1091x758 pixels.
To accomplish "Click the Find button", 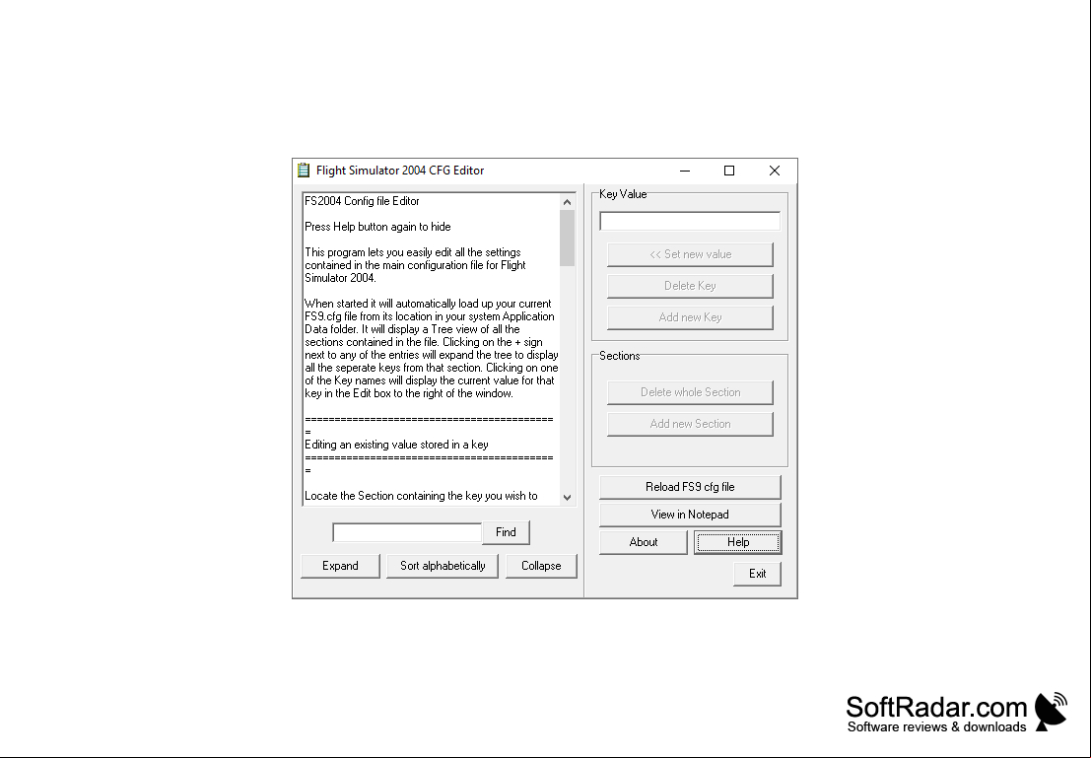I will 506,532.
